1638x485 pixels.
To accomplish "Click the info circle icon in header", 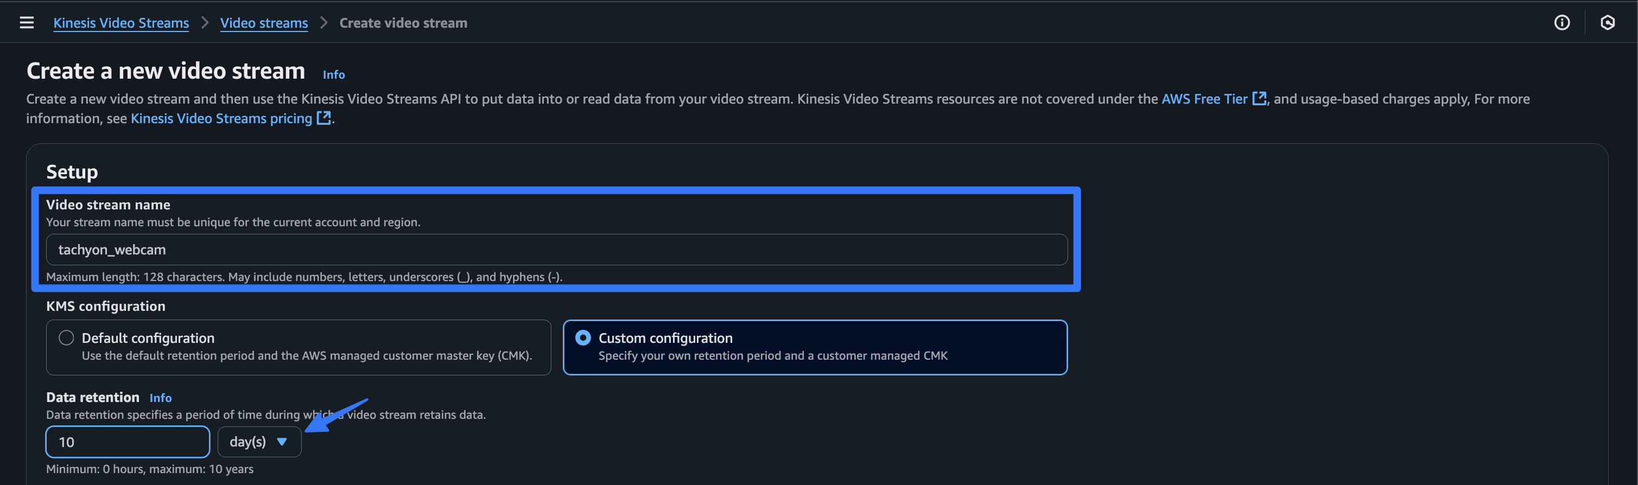I will [x=1561, y=23].
